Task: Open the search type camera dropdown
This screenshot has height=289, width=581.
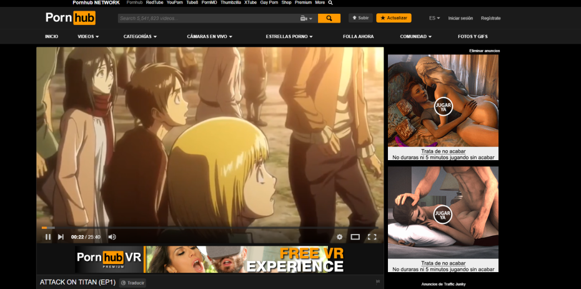Action: point(306,18)
